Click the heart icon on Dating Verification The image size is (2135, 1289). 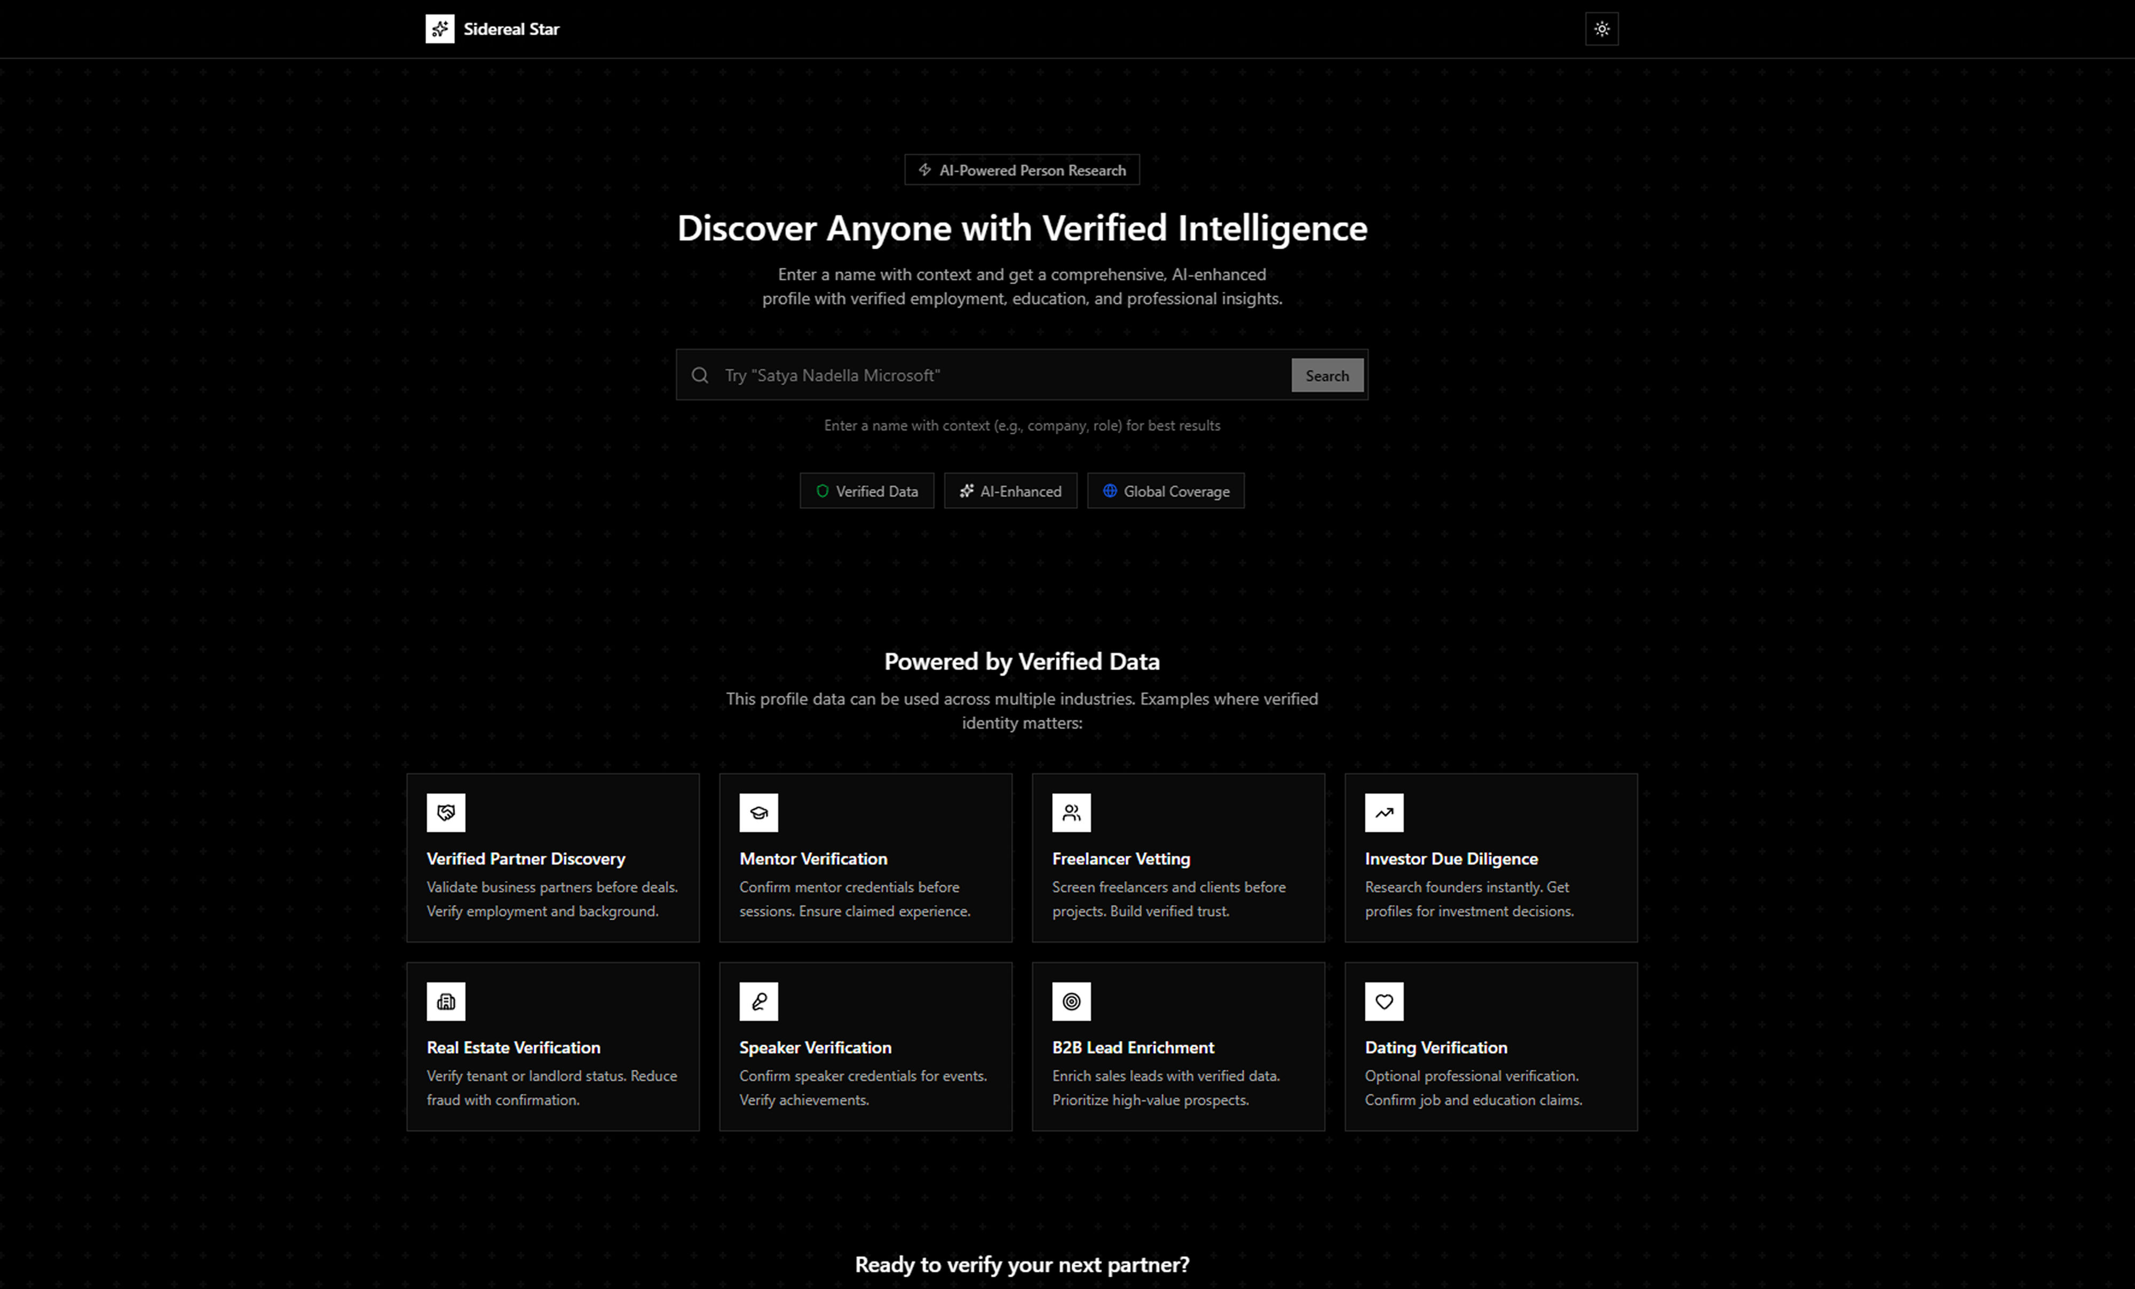pos(1384,1001)
